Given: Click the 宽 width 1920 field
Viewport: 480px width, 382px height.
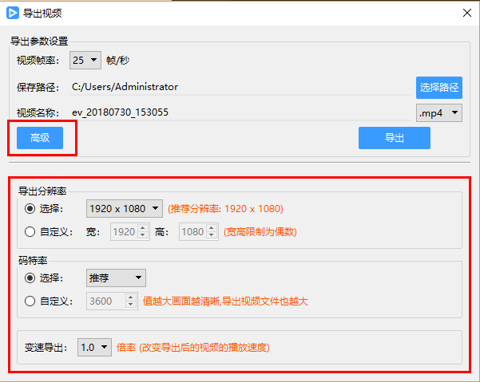Looking at the screenshot, I should (x=124, y=232).
